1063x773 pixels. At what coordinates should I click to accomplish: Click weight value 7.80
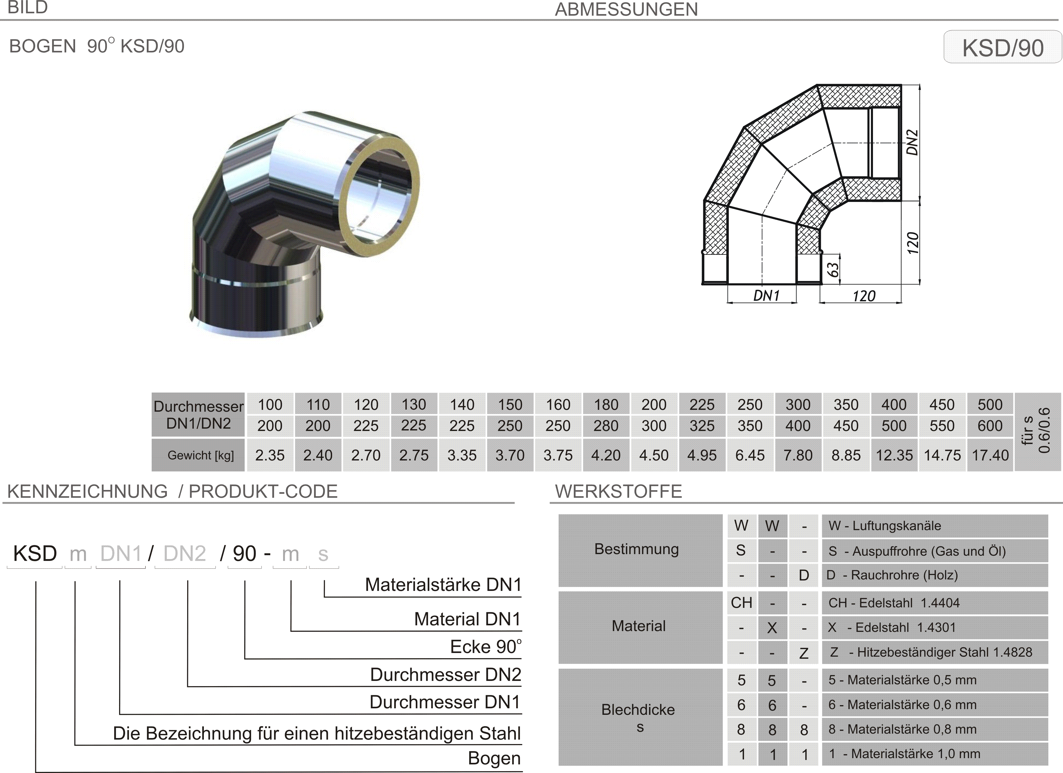pyautogui.click(x=798, y=455)
